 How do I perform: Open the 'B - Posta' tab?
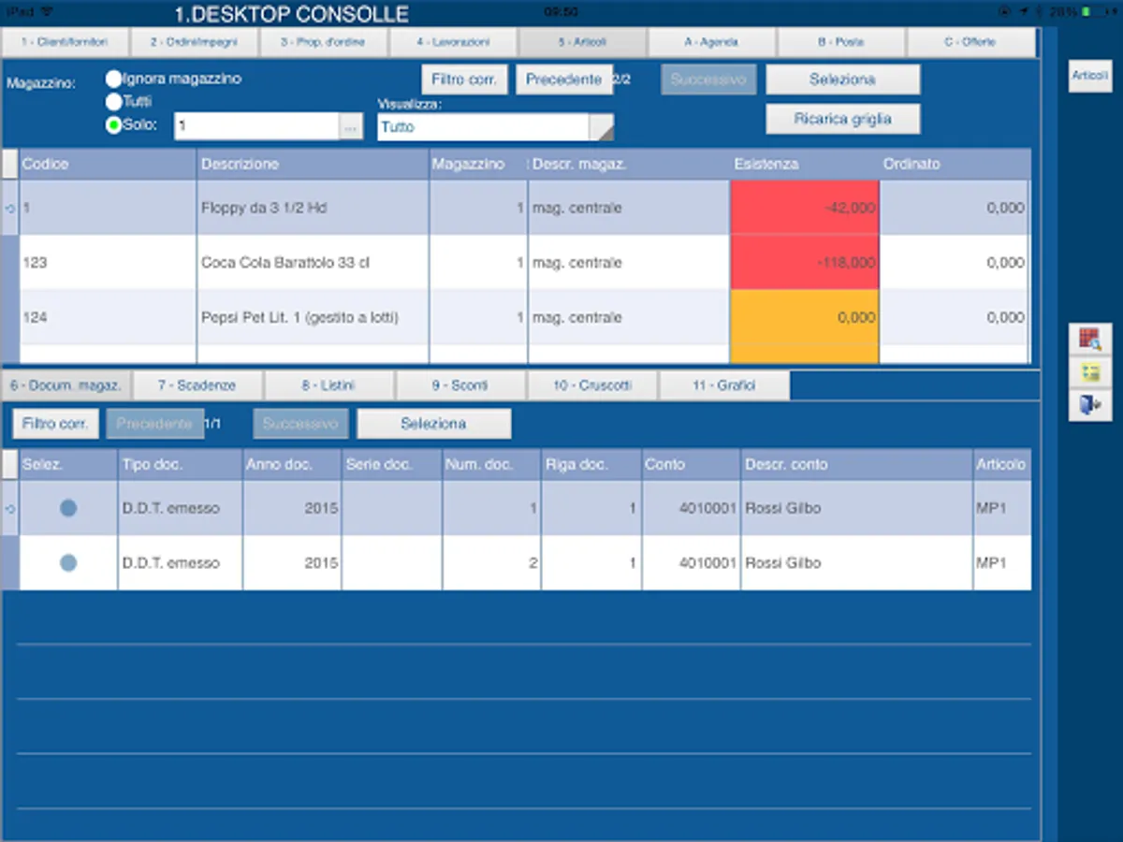click(x=840, y=42)
